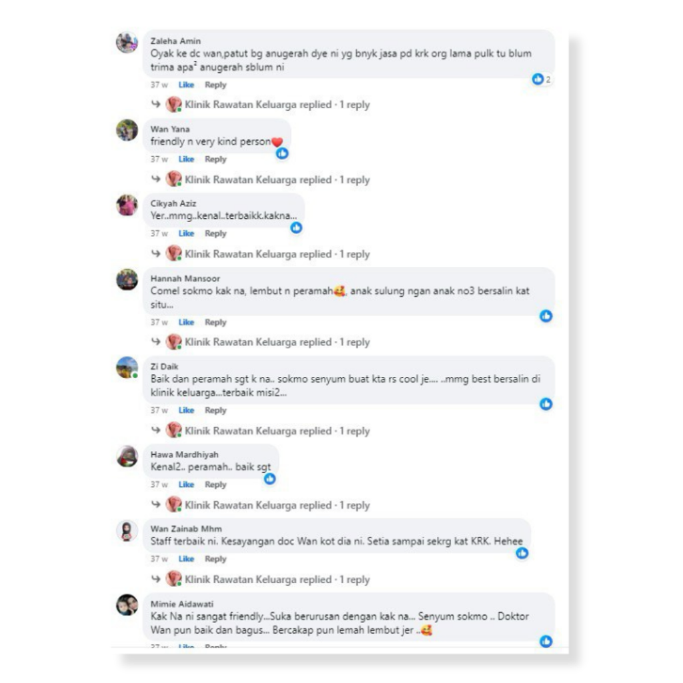Open Mimie Aidawati's name link
Viewport: 683px width, 683px height.
[x=182, y=604]
